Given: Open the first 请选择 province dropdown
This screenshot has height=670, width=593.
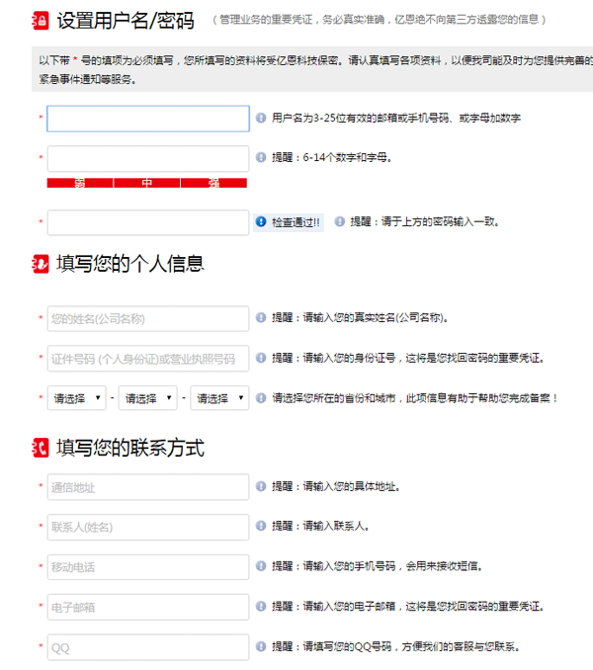Looking at the screenshot, I should pyautogui.click(x=78, y=398).
